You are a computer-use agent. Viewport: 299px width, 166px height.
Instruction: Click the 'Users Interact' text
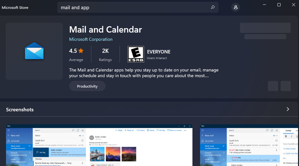click(157, 58)
